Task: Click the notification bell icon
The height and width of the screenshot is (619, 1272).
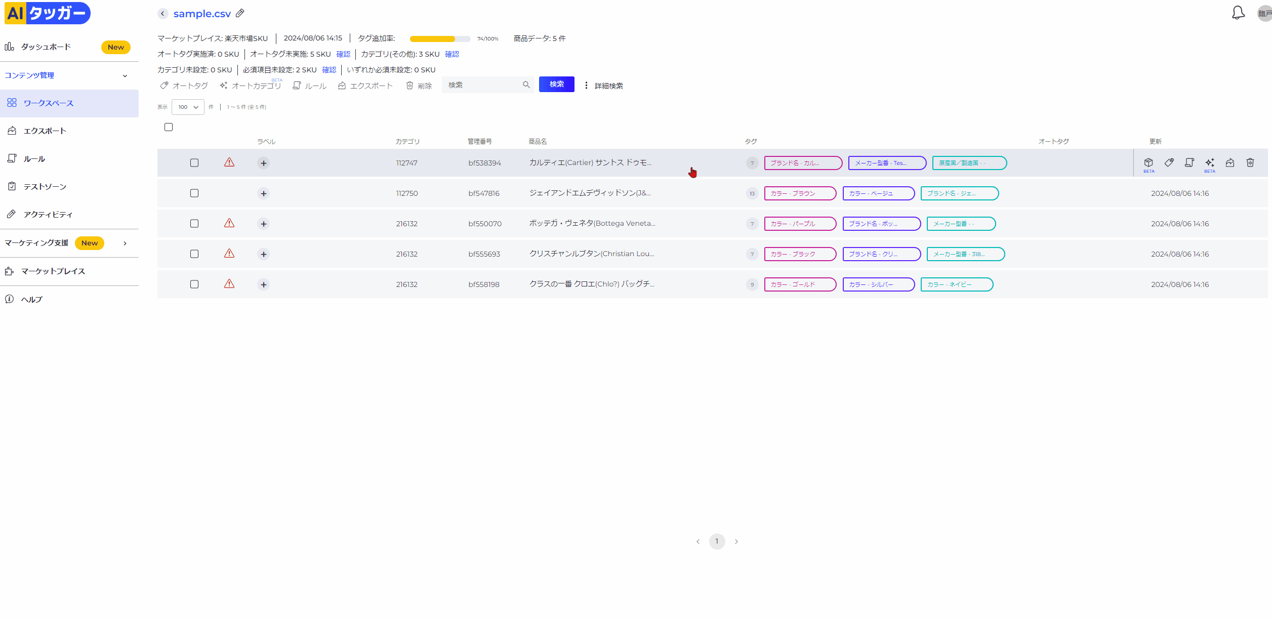Action: (1238, 13)
